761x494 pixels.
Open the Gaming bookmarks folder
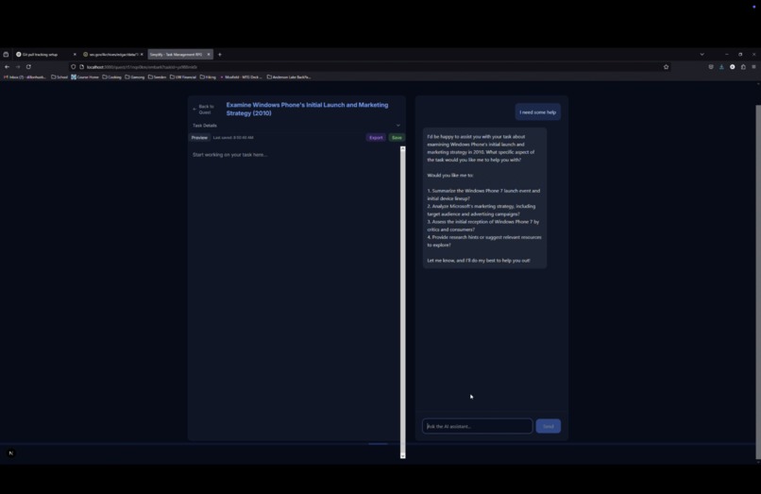coord(135,77)
